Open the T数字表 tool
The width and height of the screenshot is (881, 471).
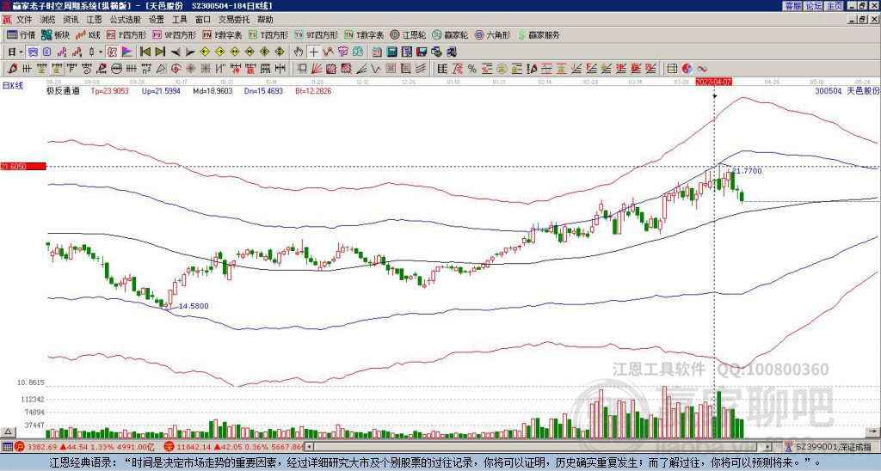coord(364,34)
